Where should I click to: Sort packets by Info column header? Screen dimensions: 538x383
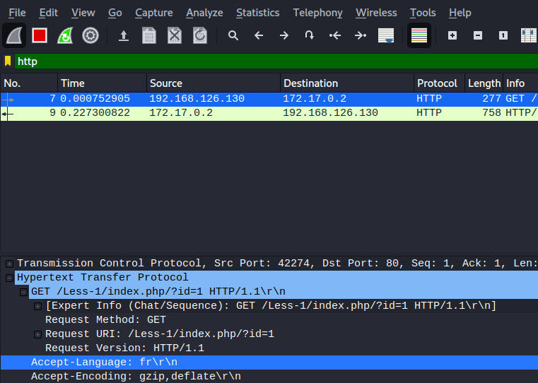tap(520, 83)
